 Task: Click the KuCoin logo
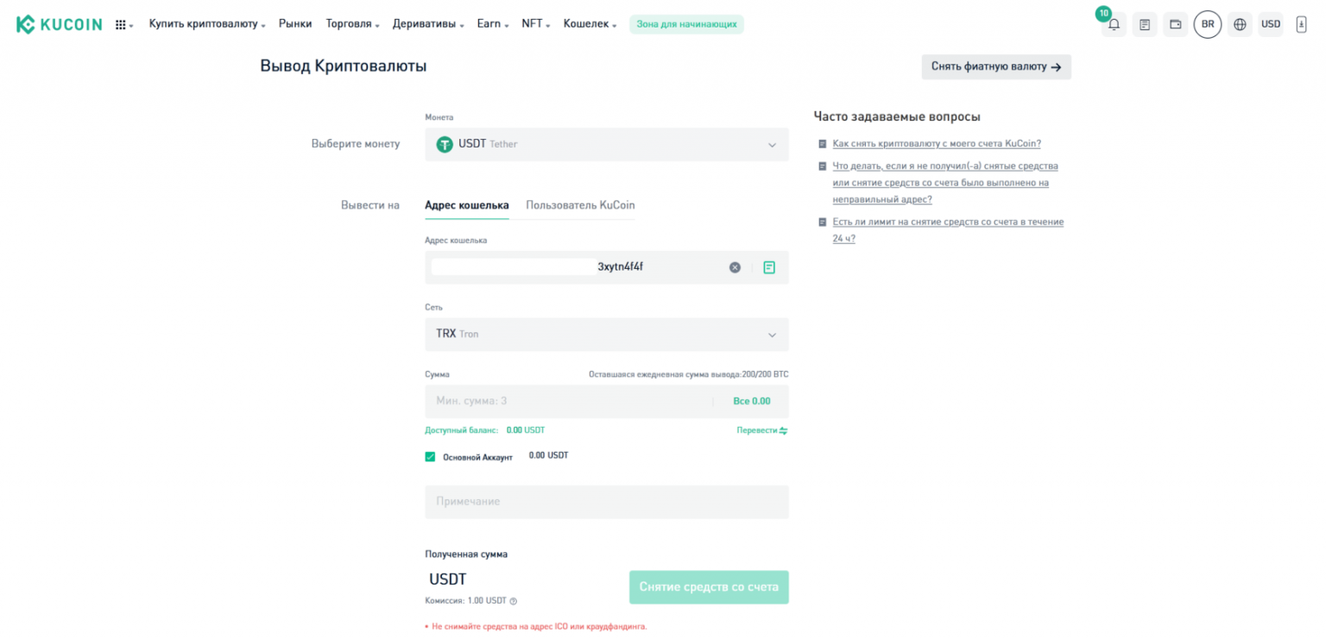pos(59,24)
